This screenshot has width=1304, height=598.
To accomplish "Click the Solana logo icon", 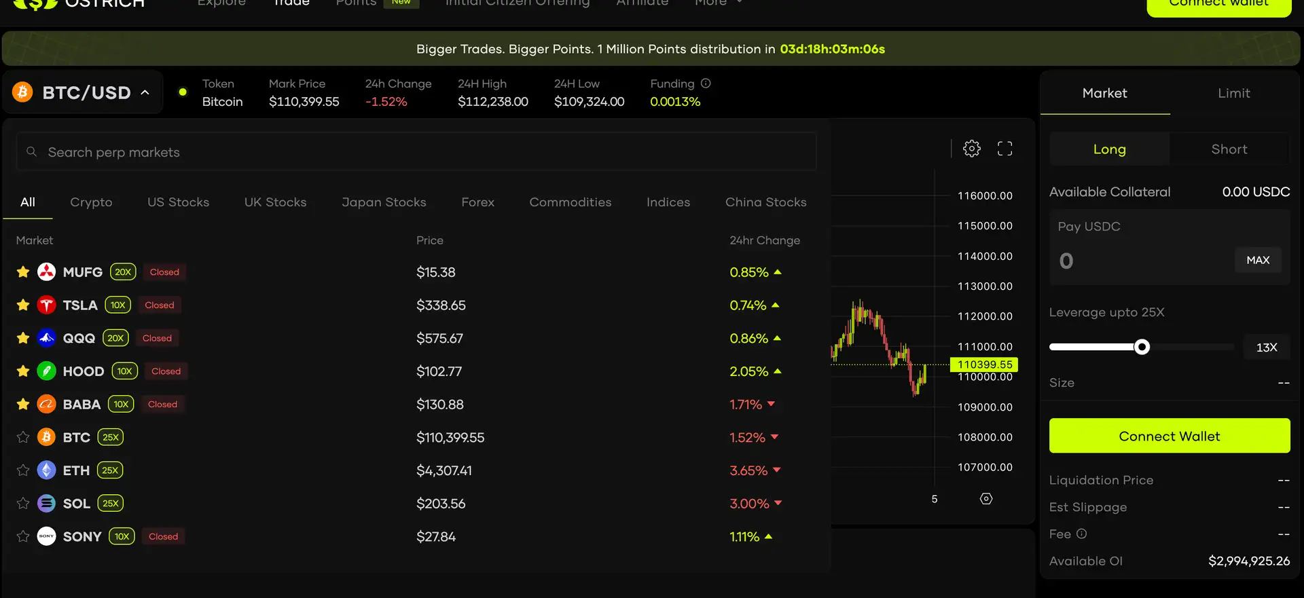I will tap(46, 504).
